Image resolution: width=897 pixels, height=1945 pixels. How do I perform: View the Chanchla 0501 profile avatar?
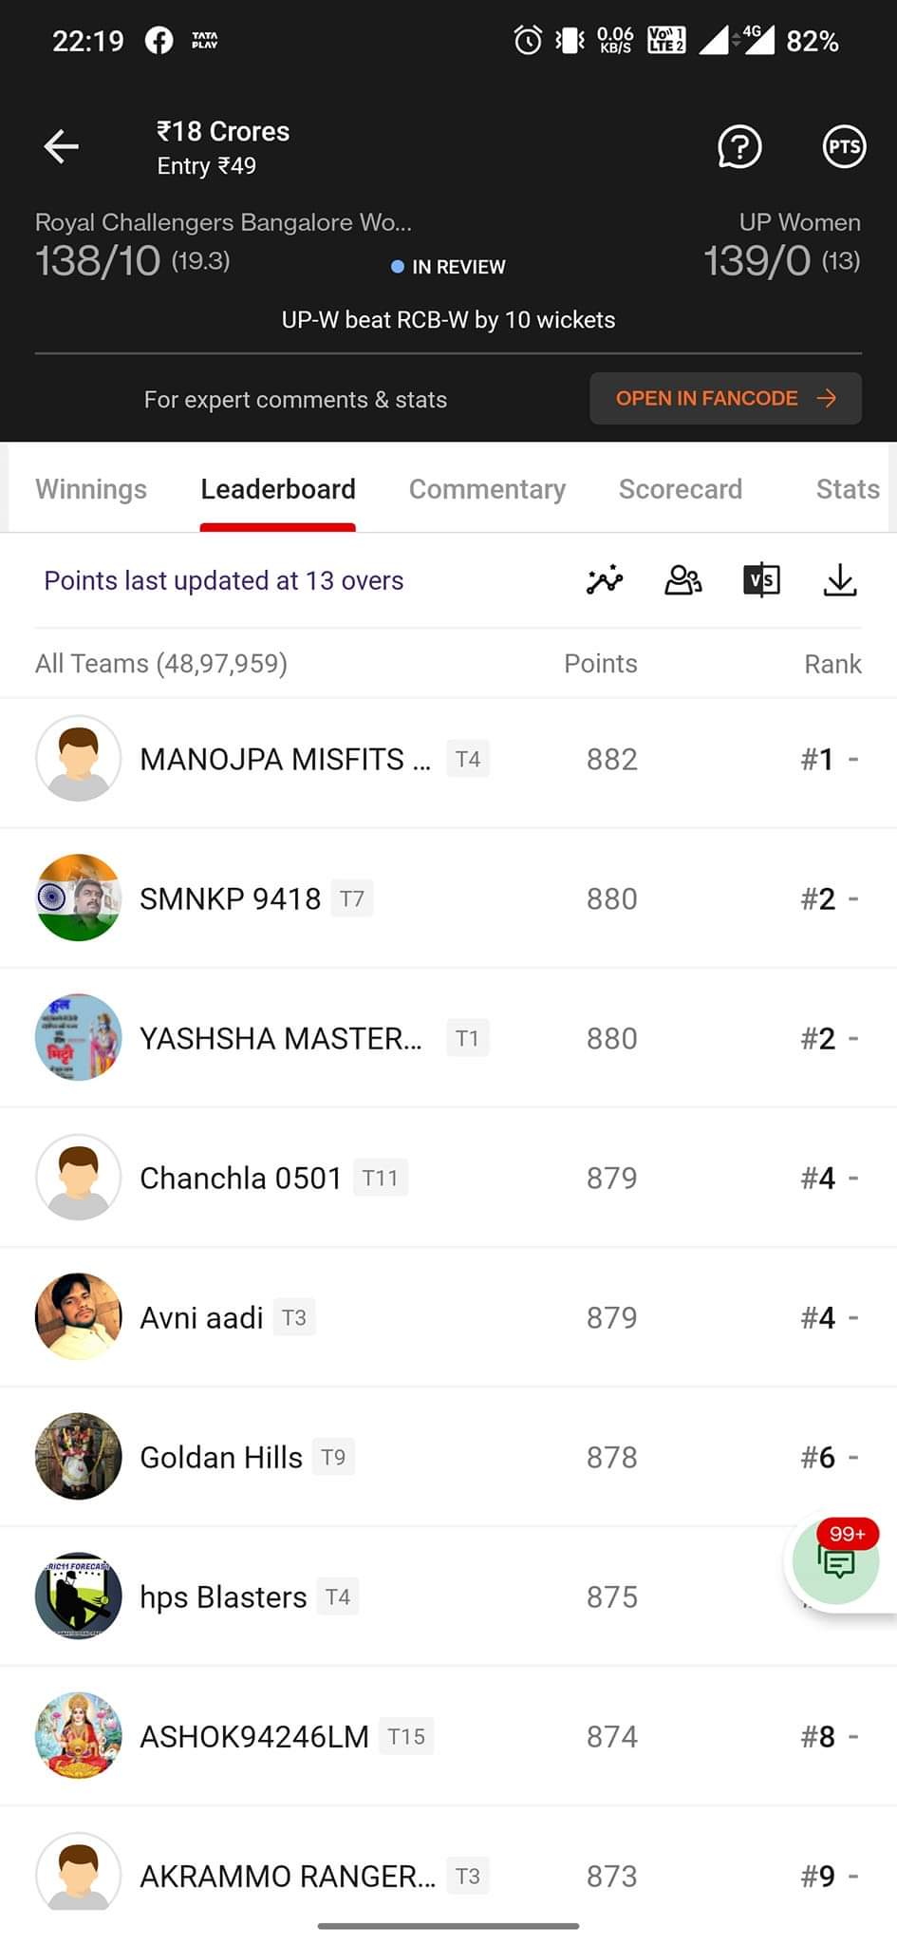coord(79,1177)
